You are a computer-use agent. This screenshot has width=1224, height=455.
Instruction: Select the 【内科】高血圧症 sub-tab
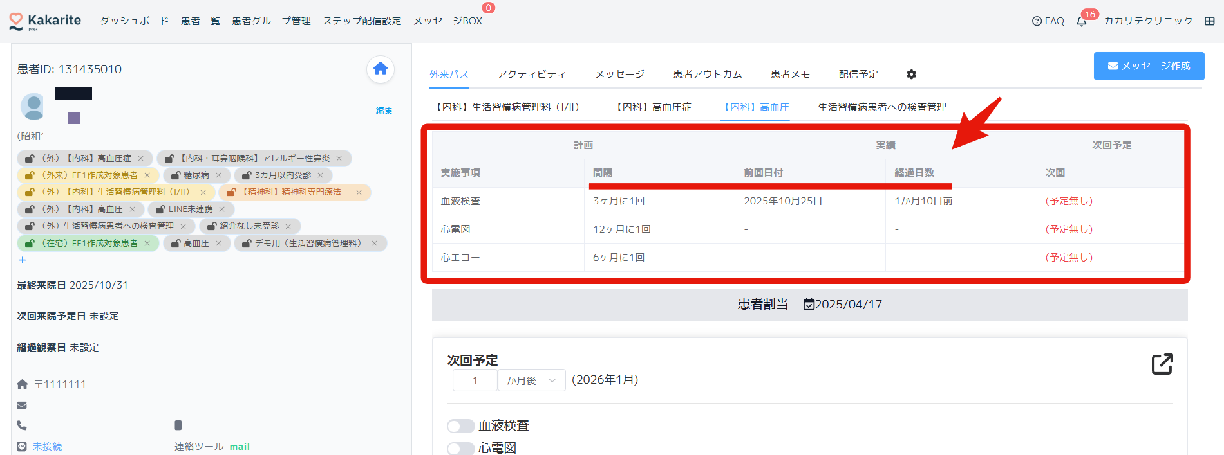click(654, 107)
